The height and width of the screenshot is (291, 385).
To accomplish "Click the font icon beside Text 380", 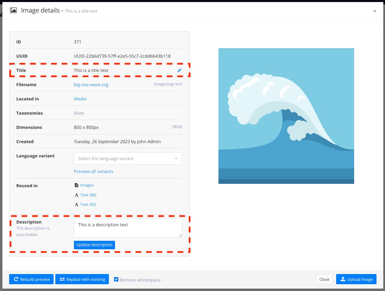I will click(76, 195).
